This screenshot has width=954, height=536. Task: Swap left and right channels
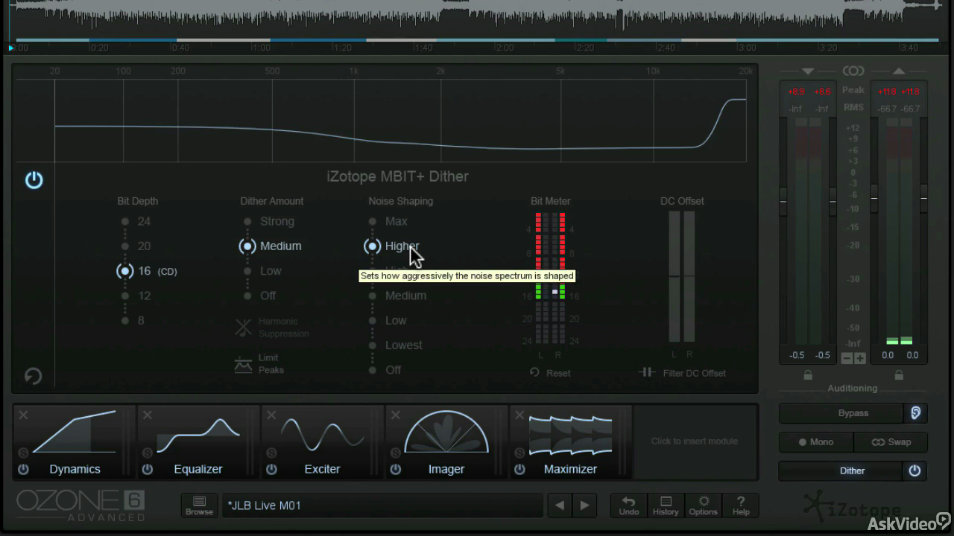891,441
